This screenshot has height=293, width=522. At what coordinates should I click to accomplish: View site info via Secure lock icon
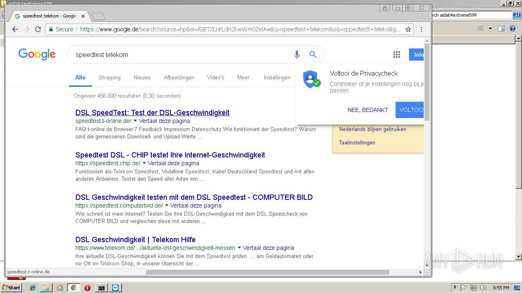pos(61,29)
